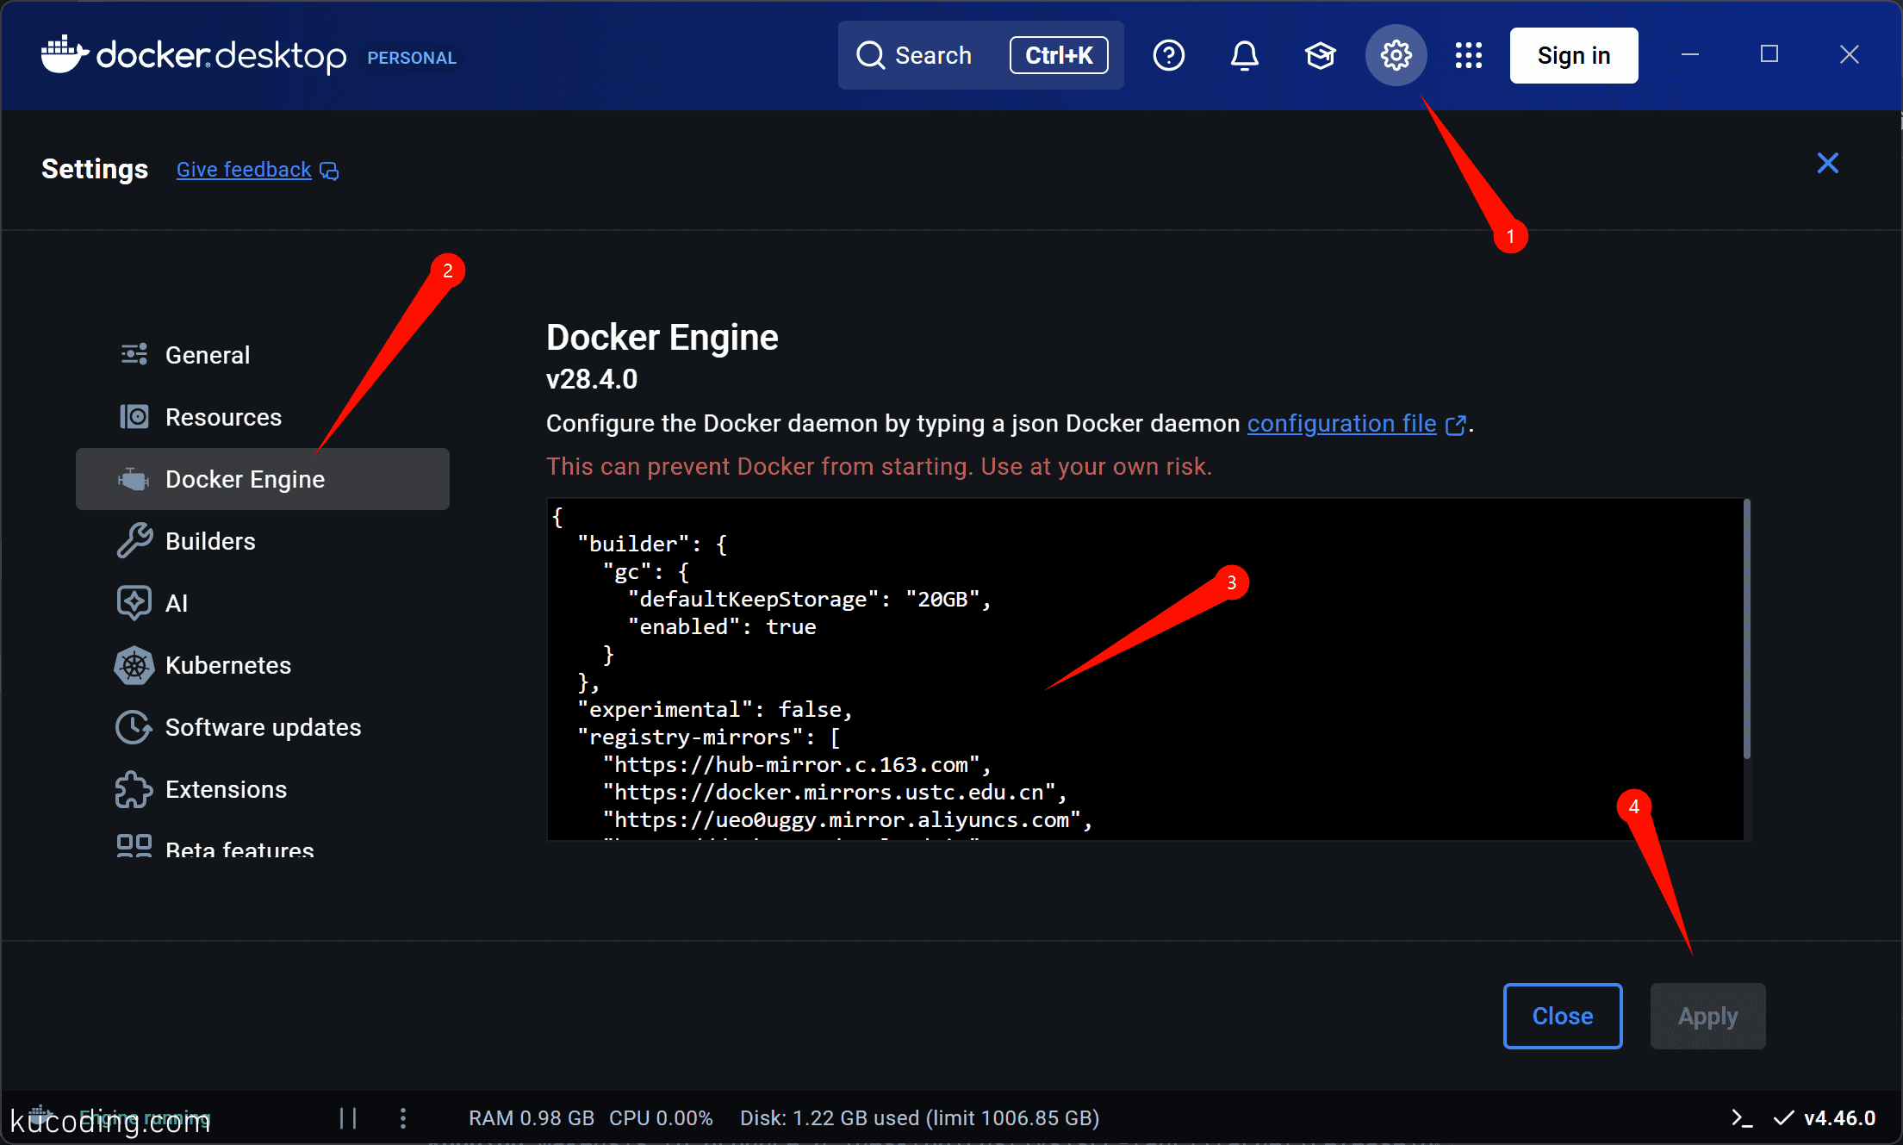Open Software updates settings
This screenshot has width=1903, height=1145.
263,727
